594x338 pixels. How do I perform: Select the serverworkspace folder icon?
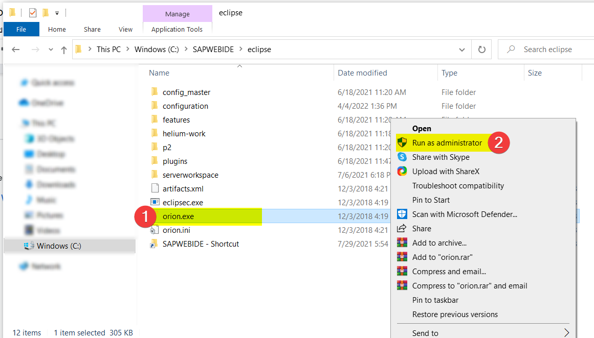pyautogui.click(x=155, y=175)
